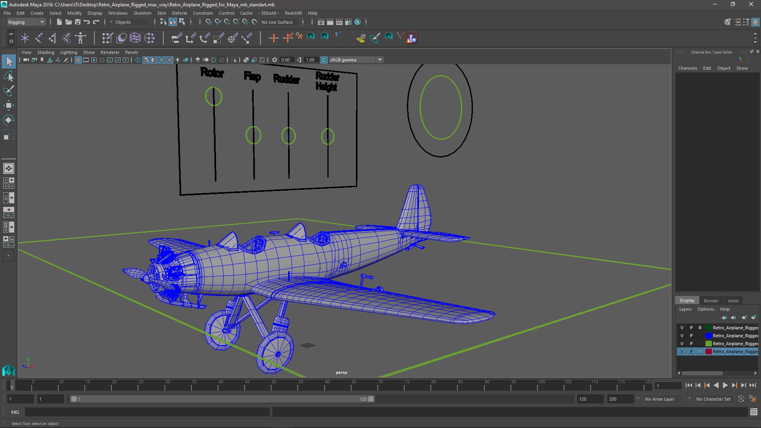The width and height of the screenshot is (761, 428).
Task: Open the shelf tab selector menu
Action: [11, 34]
